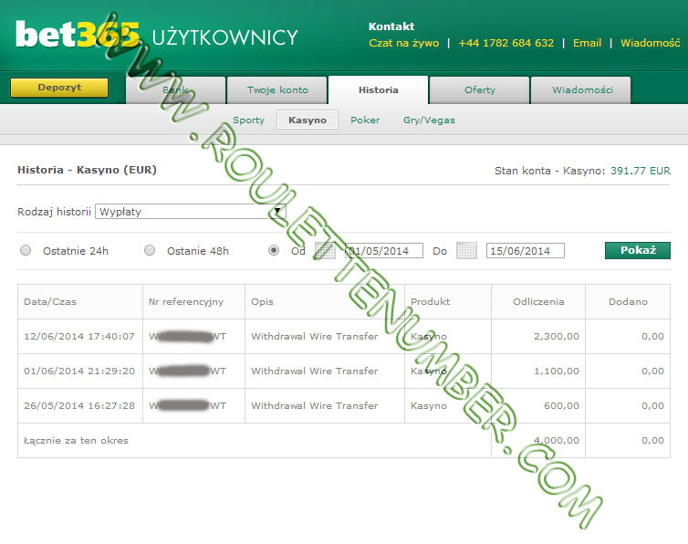Click the phone number +44 1782 684 632

(506, 43)
